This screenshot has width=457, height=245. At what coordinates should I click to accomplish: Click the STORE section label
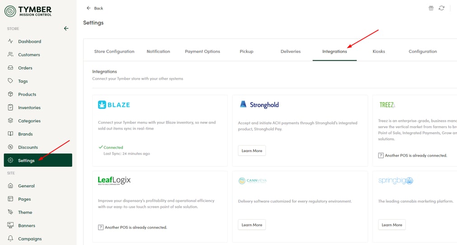(13, 29)
